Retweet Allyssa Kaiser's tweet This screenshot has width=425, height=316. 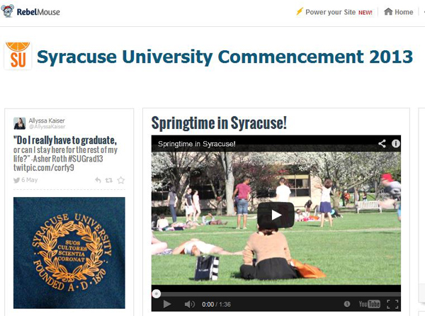[109, 180]
